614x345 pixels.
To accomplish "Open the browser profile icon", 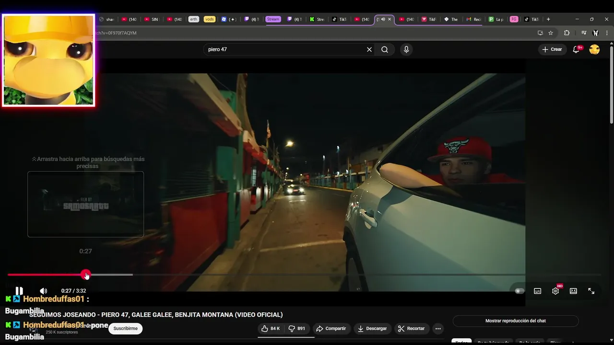I will pos(595,33).
